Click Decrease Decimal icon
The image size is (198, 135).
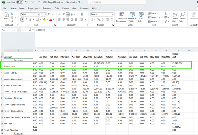[x=111, y=19]
